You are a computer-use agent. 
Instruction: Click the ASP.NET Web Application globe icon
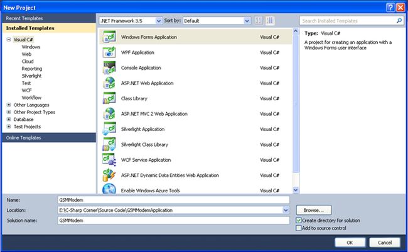109,83
